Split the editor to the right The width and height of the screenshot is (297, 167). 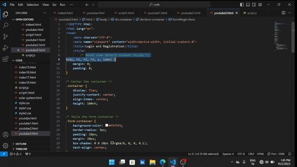(x=284, y=13)
